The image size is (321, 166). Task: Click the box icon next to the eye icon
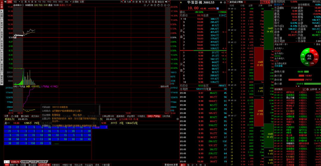tap(155, 5)
